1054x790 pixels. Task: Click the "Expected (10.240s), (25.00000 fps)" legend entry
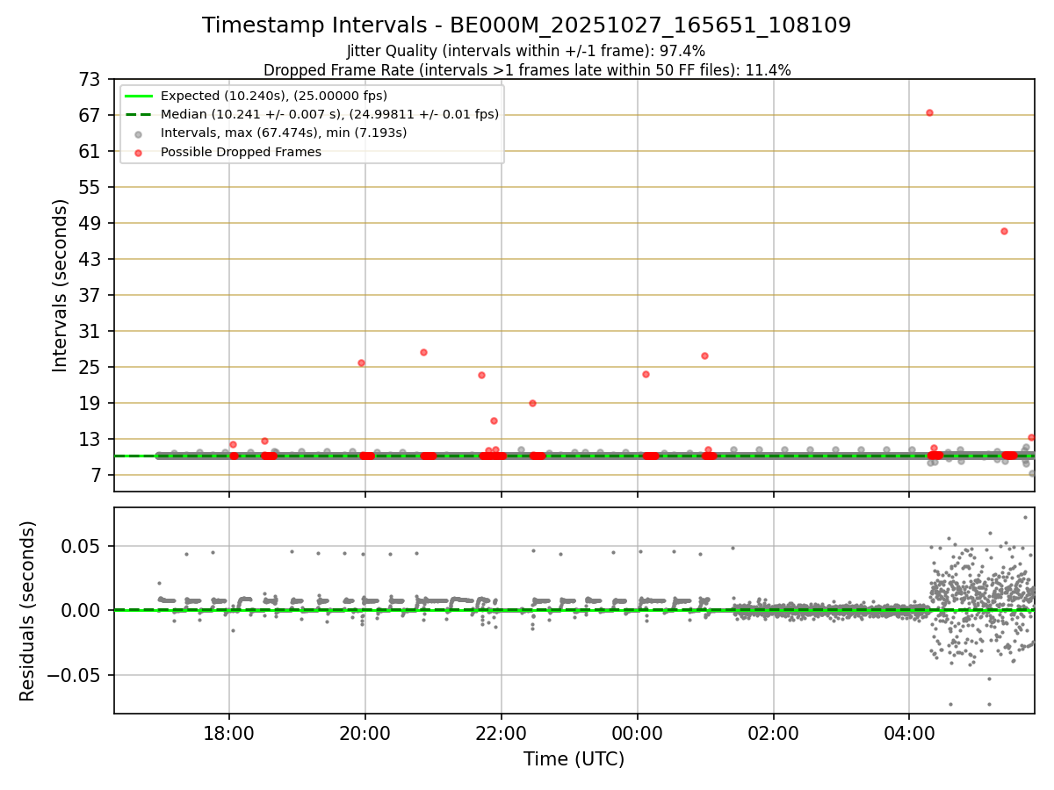274,96
